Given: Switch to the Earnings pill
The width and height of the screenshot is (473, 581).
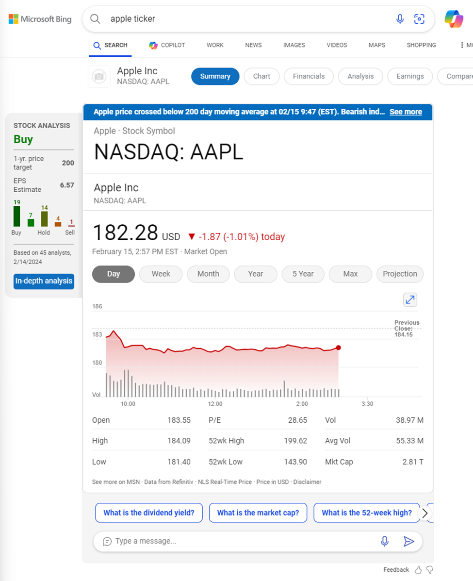Looking at the screenshot, I should tap(410, 76).
